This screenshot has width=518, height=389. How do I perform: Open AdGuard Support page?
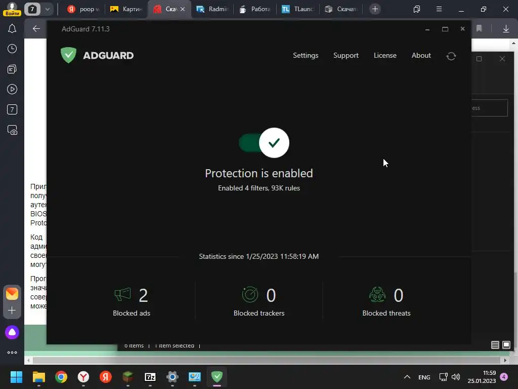(346, 56)
